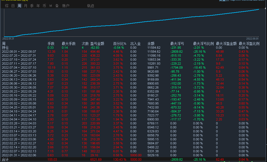Click the 出入金 column header
The width and height of the screenshot is (267, 162).
pos(135,44)
